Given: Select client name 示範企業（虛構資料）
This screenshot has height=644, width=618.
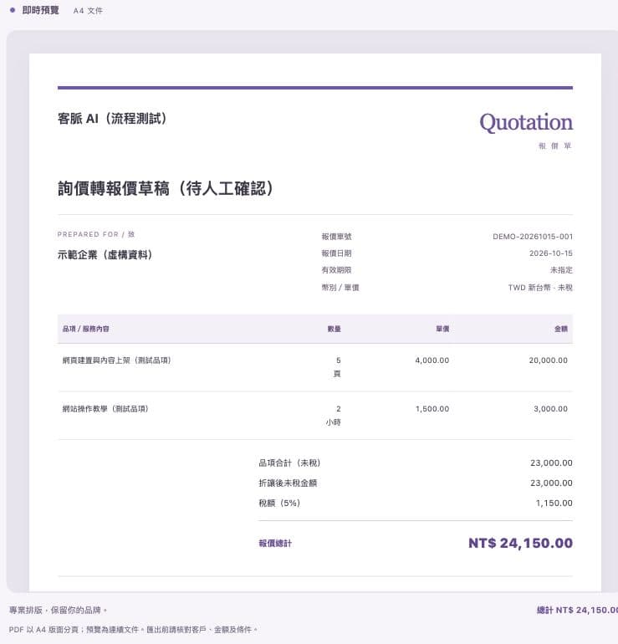Looking at the screenshot, I should (105, 254).
